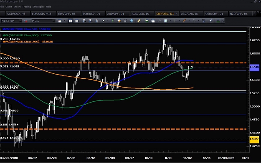Viewport: 261px width, 163px height.
Task: Click the 0.382 1.5689 Fibonacci label
Action: (x=10, y=66)
